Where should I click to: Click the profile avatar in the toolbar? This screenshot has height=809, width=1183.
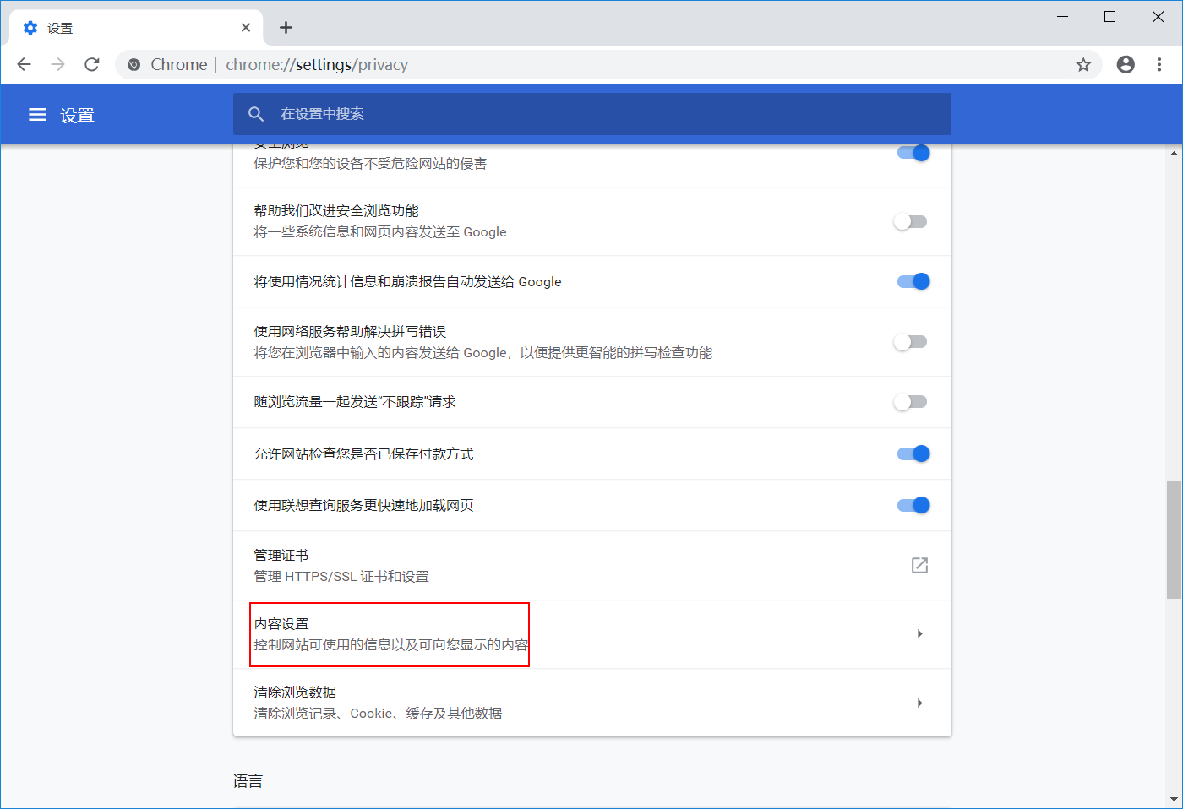click(x=1125, y=64)
